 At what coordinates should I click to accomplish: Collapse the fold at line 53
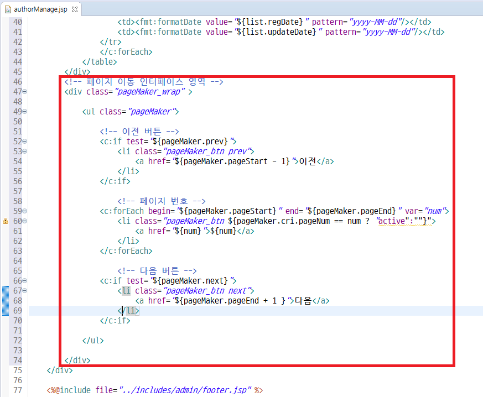25,152
